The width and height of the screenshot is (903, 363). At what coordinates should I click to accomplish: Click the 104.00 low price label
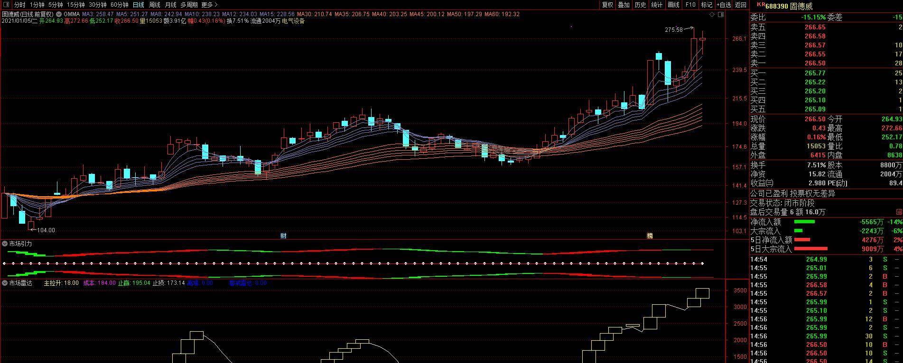coord(46,230)
